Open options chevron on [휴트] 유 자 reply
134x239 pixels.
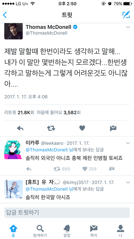(x=128, y=182)
